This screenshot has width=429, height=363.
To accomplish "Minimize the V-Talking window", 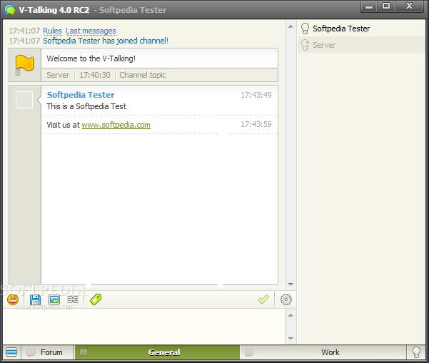I will (369, 6).
